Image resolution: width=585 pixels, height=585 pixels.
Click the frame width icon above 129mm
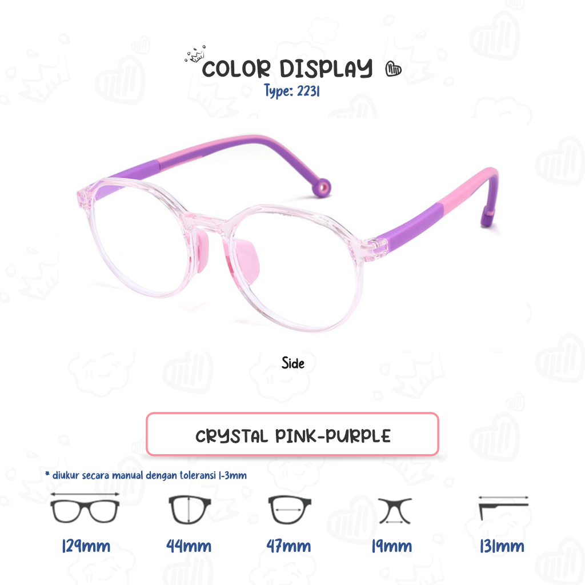[85, 507]
